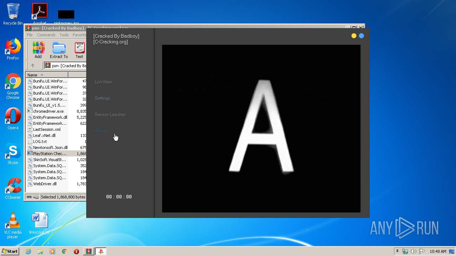Image resolution: width=456 pixels, height=256 pixels.
Task: Click the letter A image panel
Action: pyautogui.click(x=261, y=128)
